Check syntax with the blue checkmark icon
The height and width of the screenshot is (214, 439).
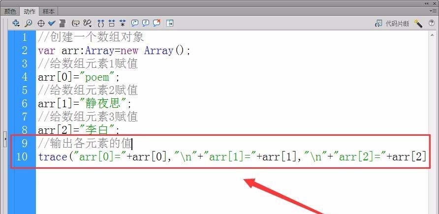[52, 23]
